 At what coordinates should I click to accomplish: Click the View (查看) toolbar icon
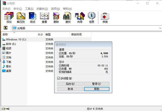pyautogui.click(x=45, y=16)
